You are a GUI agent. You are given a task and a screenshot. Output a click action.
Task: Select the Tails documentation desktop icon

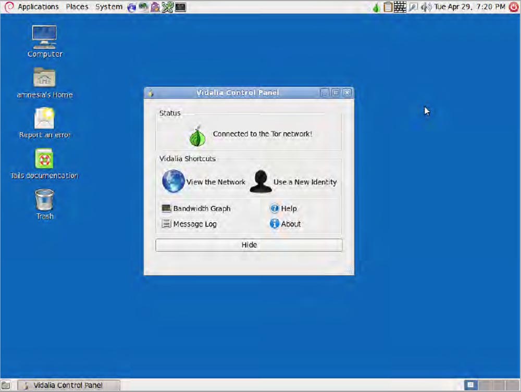coord(44,164)
